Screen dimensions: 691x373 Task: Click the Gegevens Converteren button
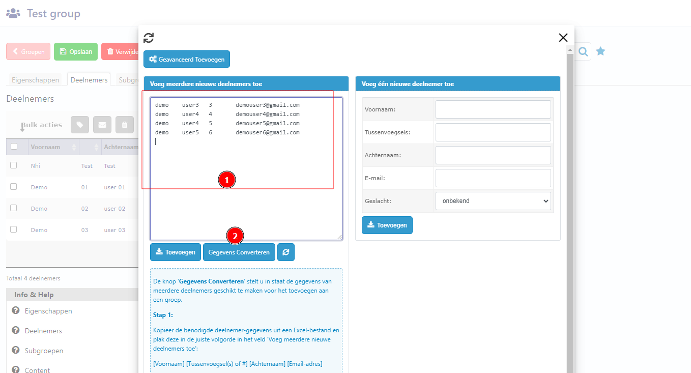[x=239, y=252]
